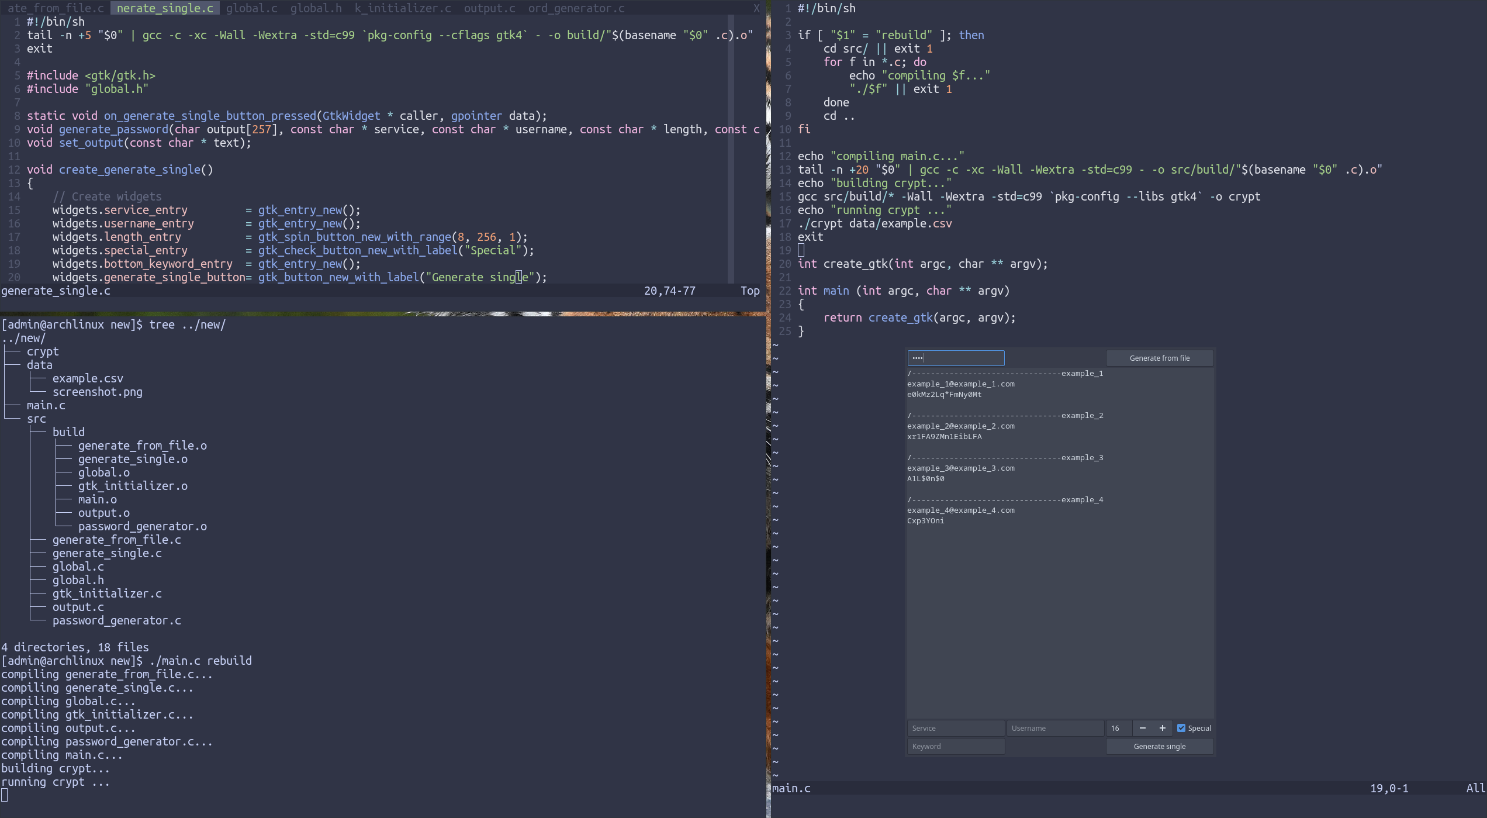1487x818 pixels.
Task: Open the output.c vim tab
Action: (x=489, y=8)
